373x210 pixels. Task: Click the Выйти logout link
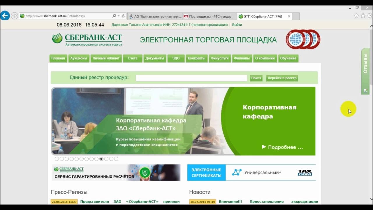tap(237, 25)
